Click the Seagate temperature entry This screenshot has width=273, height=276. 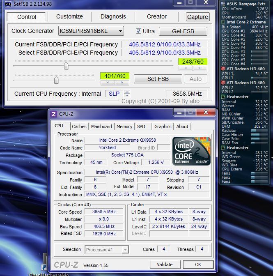[245, 161]
